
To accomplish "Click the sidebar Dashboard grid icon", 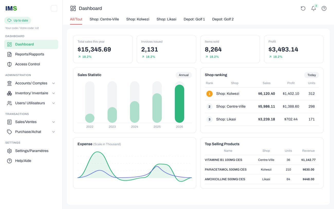I will point(10,44).
